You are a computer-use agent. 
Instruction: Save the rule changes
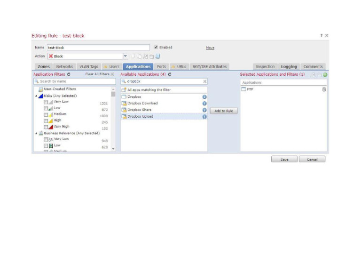[x=284, y=160]
